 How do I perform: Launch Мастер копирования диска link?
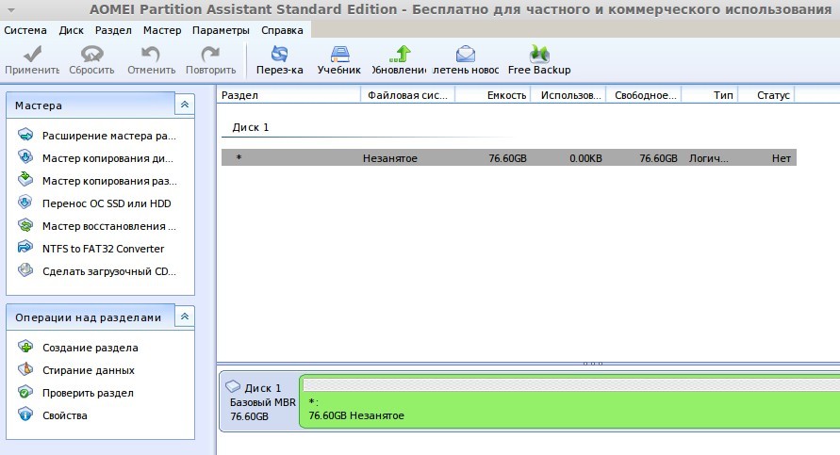click(107, 158)
